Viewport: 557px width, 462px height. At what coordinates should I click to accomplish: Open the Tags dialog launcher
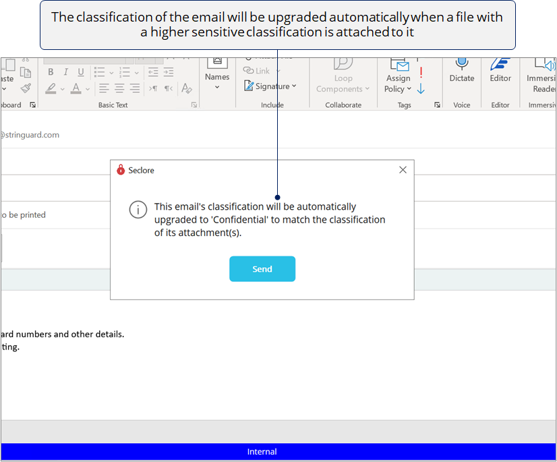tap(437, 105)
